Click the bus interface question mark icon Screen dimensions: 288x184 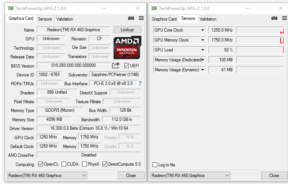pos(140,83)
